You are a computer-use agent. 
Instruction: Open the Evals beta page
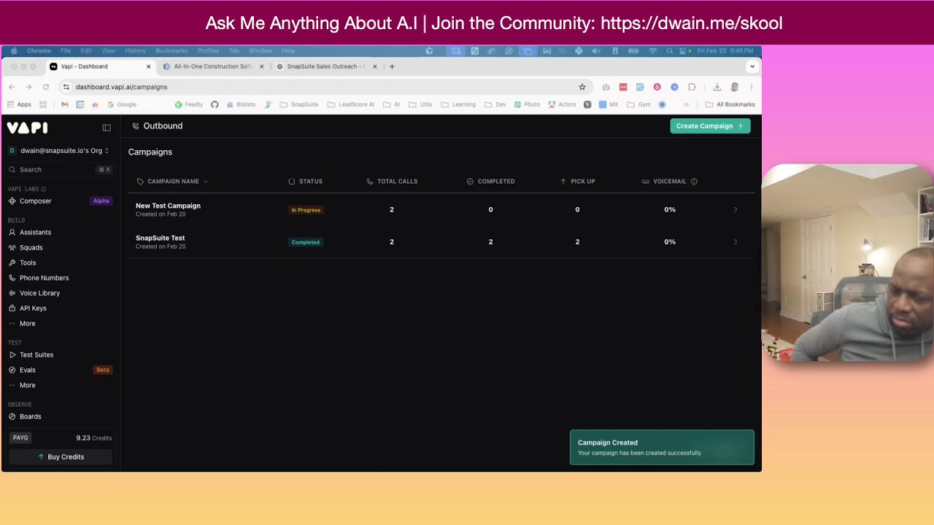[x=60, y=370]
